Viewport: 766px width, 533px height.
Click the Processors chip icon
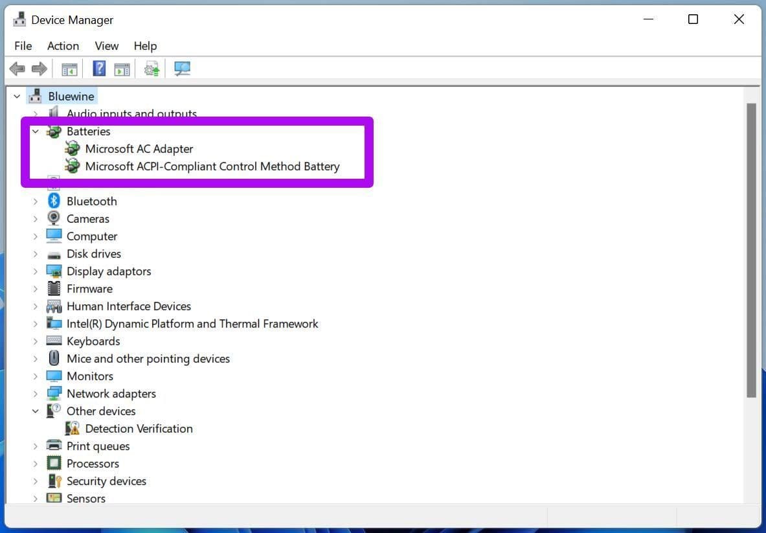pos(54,463)
